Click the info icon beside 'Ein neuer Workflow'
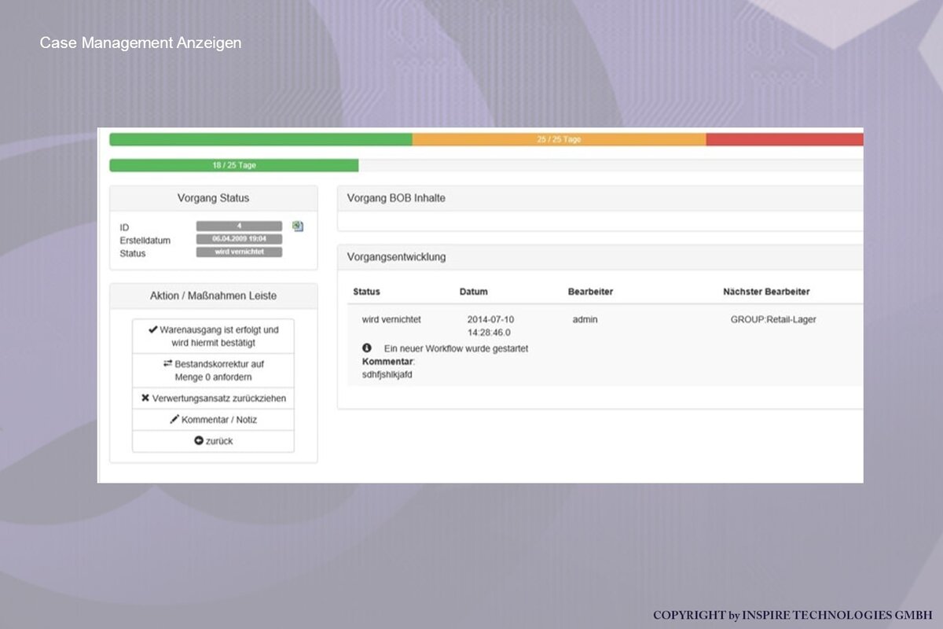This screenshot has height=629, width=943. 367,348
